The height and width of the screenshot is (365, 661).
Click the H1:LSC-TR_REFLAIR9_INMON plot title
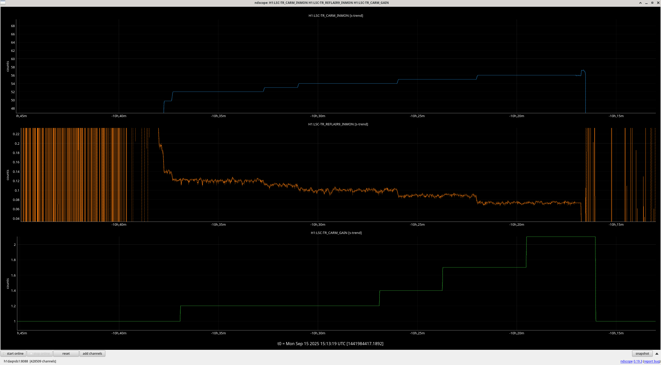pos(338,124)
